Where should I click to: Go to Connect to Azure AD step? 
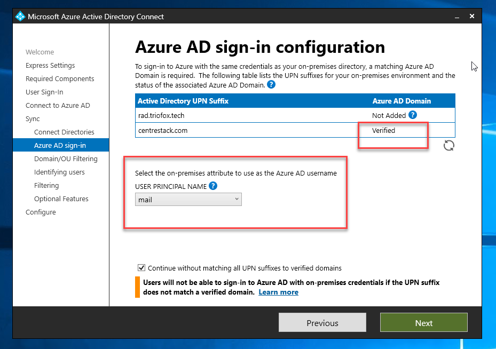coord(58,105)
